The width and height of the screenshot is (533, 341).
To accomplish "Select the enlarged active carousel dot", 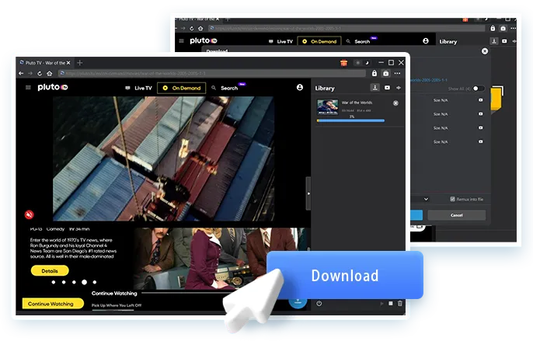I will (84, 282).
